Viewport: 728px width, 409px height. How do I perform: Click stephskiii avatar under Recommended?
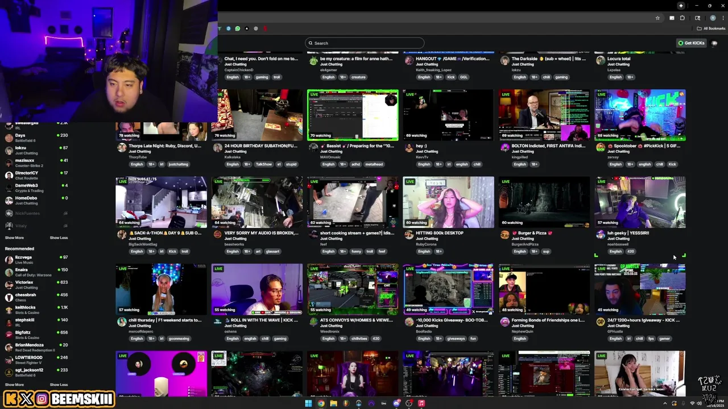tap(9, 323)
